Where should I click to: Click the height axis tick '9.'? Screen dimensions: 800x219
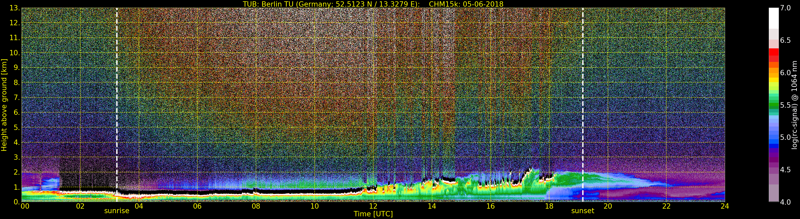[17, 68]
